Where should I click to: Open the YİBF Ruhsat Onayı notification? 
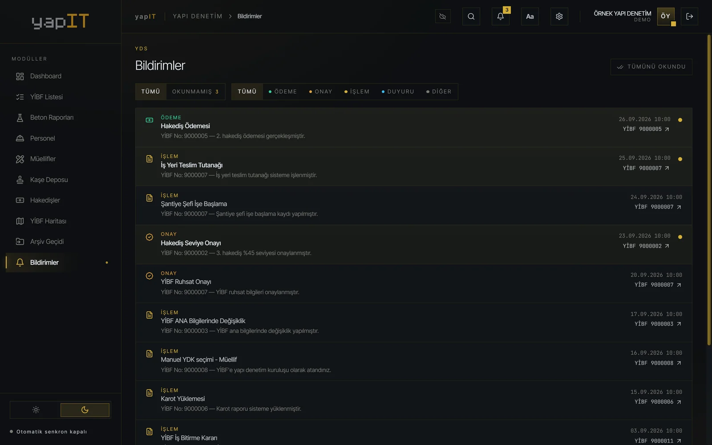click(413, 283)
